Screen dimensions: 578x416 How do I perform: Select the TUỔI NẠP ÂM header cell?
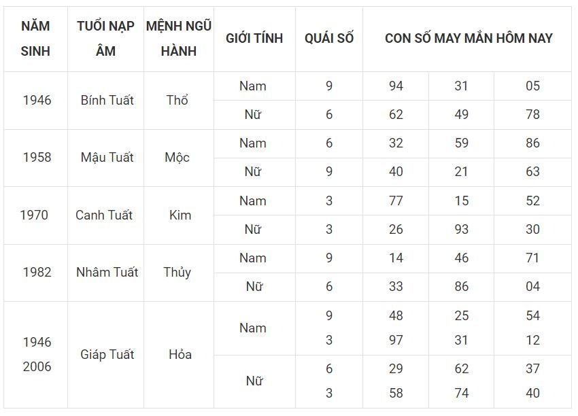point(105,39)
